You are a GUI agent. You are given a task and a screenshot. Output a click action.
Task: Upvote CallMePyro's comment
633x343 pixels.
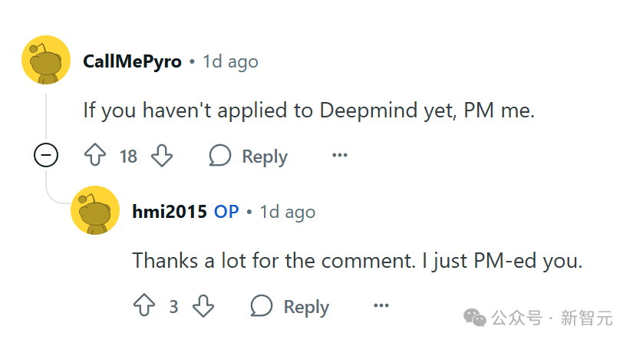(94, 157)
